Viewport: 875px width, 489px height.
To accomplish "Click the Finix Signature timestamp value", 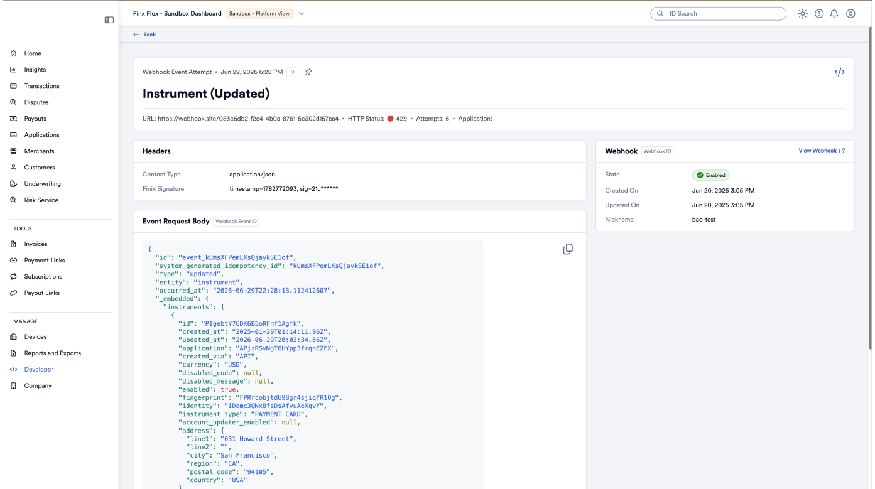I will 284,189.
